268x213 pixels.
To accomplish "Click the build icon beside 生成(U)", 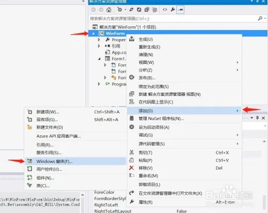I will pyautogui.click(x=132, y=39).
